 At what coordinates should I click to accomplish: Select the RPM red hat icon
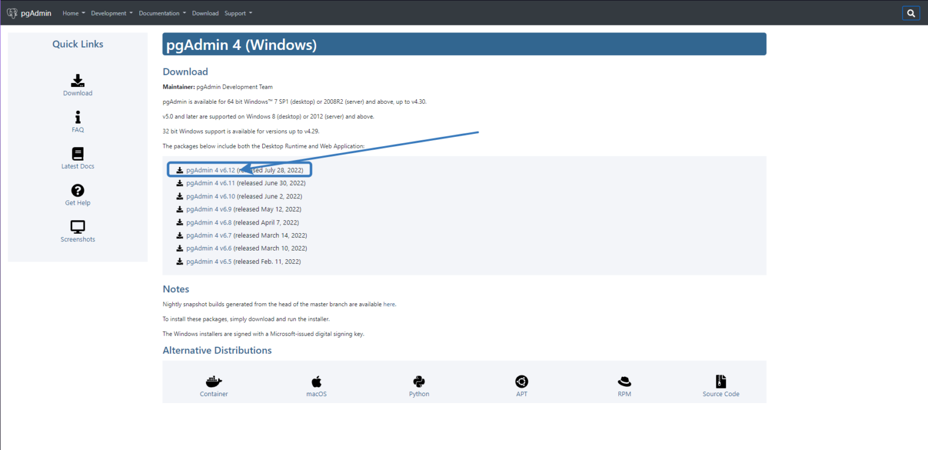point(625,382)
